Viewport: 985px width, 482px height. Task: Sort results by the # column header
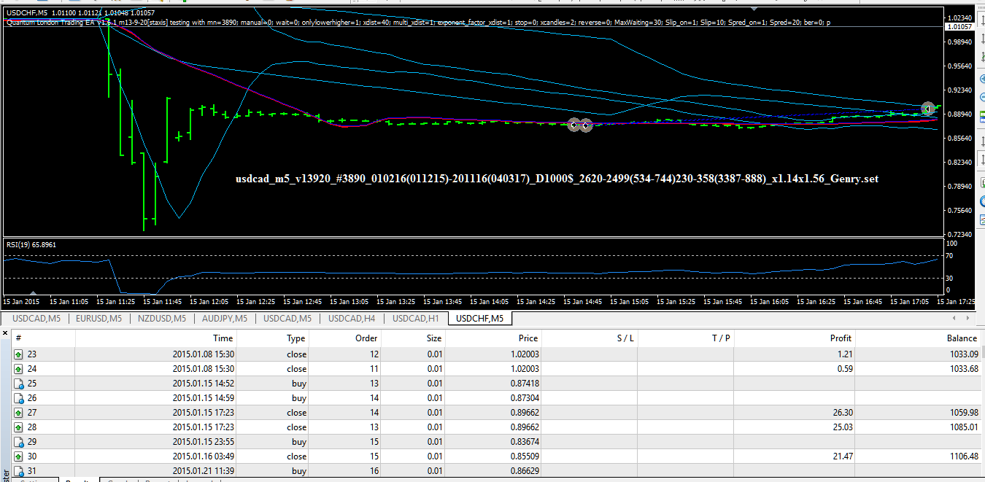coord(44,338)
